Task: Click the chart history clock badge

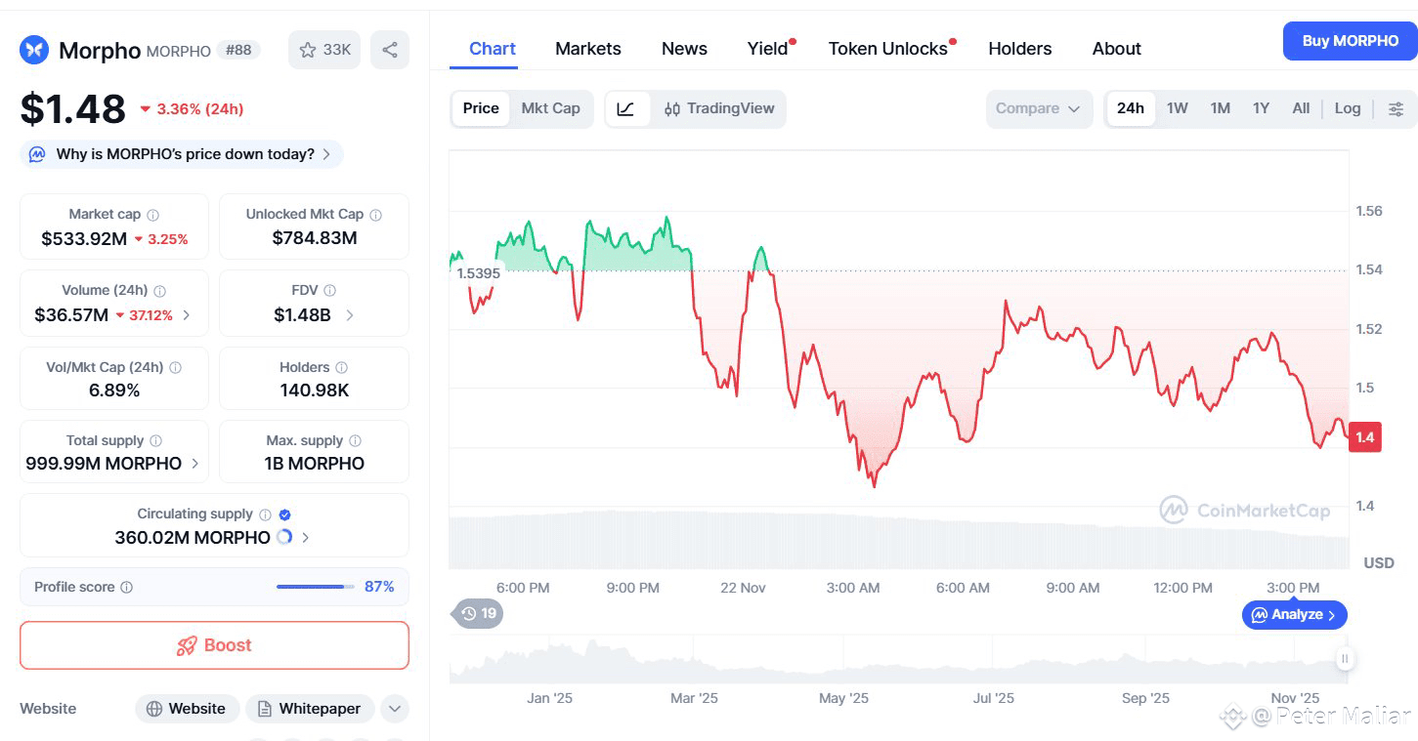Action: coord(479,614)
